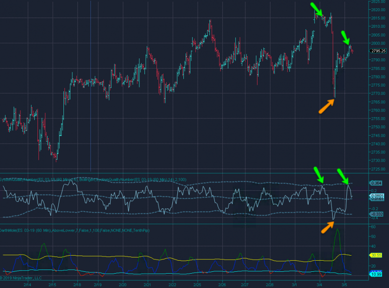The image size is (389, 288).
Task: Click the 2/14 date label
Action: click(27, 284)
